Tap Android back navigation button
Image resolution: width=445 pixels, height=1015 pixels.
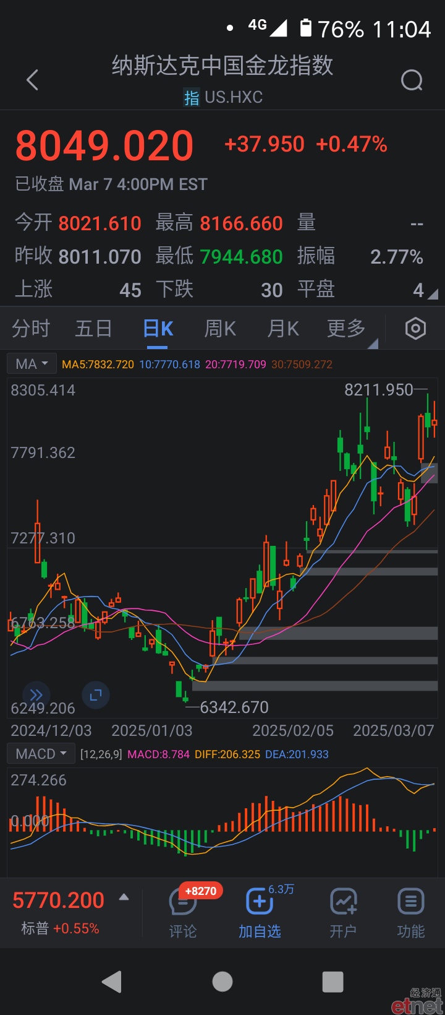(x=112, y=982)
